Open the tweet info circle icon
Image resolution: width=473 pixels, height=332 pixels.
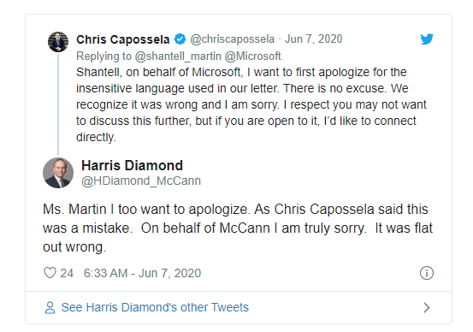click(x=427, y=273)
